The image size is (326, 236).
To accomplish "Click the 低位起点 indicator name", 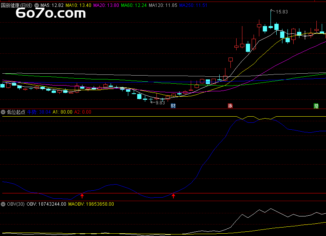I will pyautogui.click(x=16, y=112).
